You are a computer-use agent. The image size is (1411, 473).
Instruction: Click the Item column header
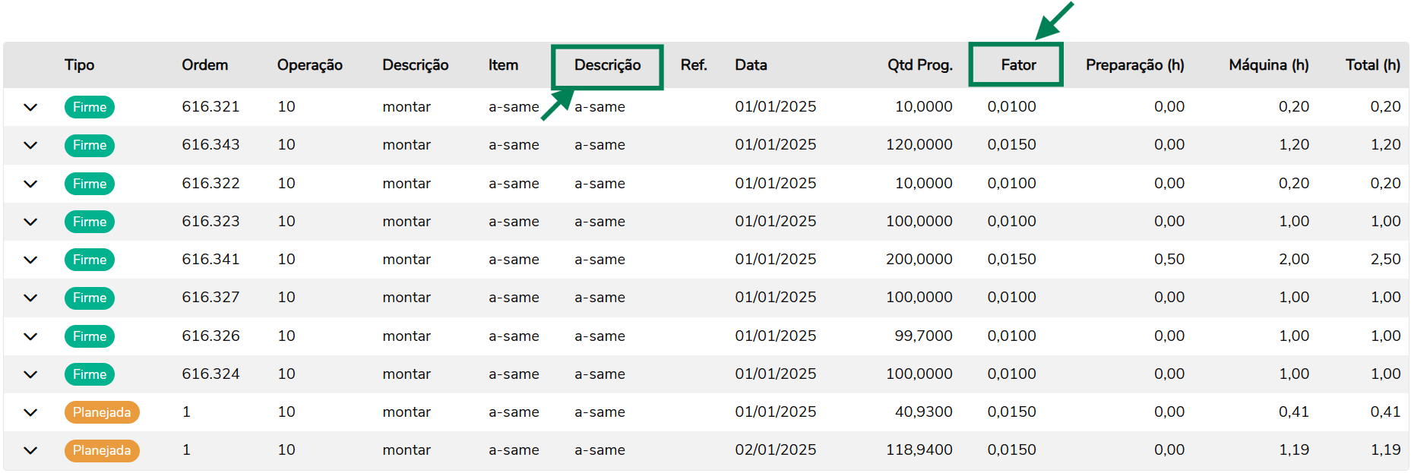[x=503, y=65]
